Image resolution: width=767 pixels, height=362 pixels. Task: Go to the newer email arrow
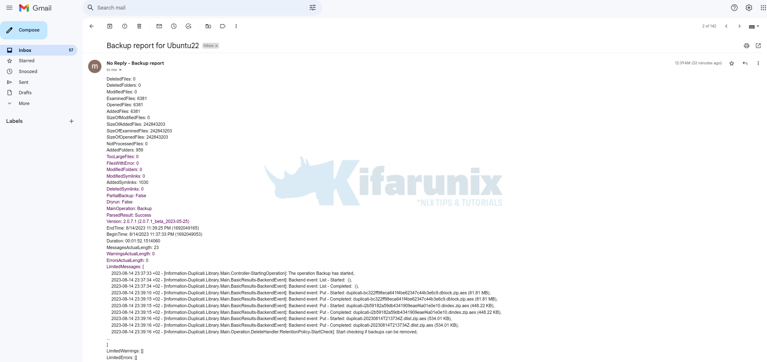click(x=726, y=26)
